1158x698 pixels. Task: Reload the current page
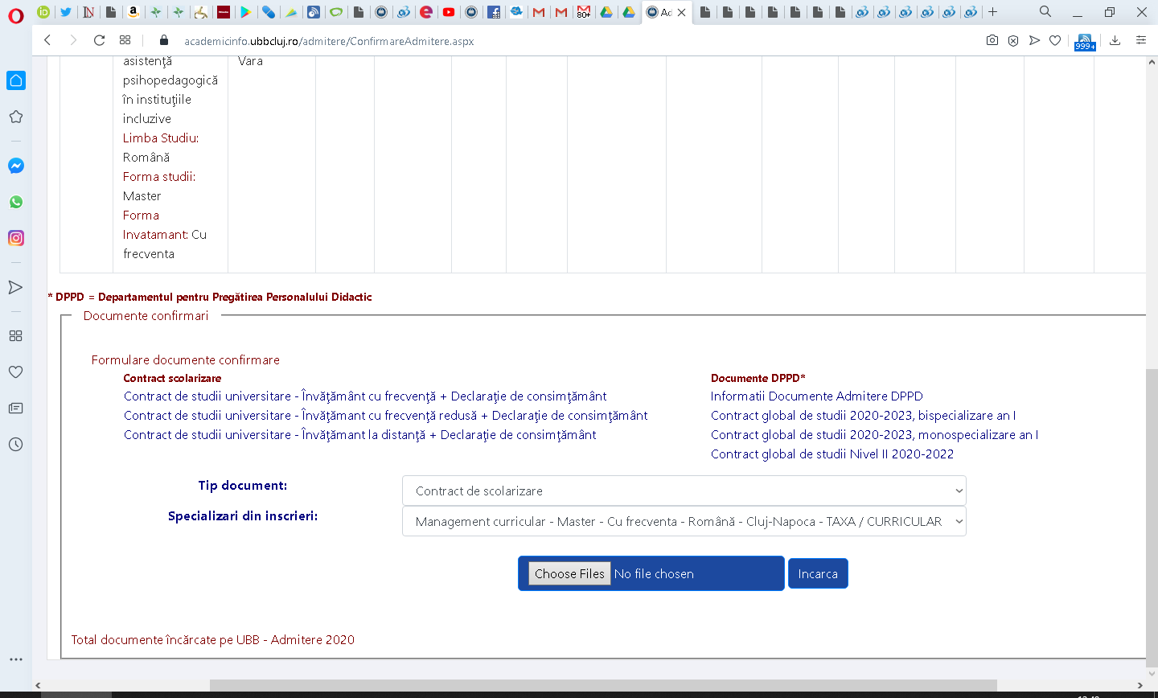99,40
